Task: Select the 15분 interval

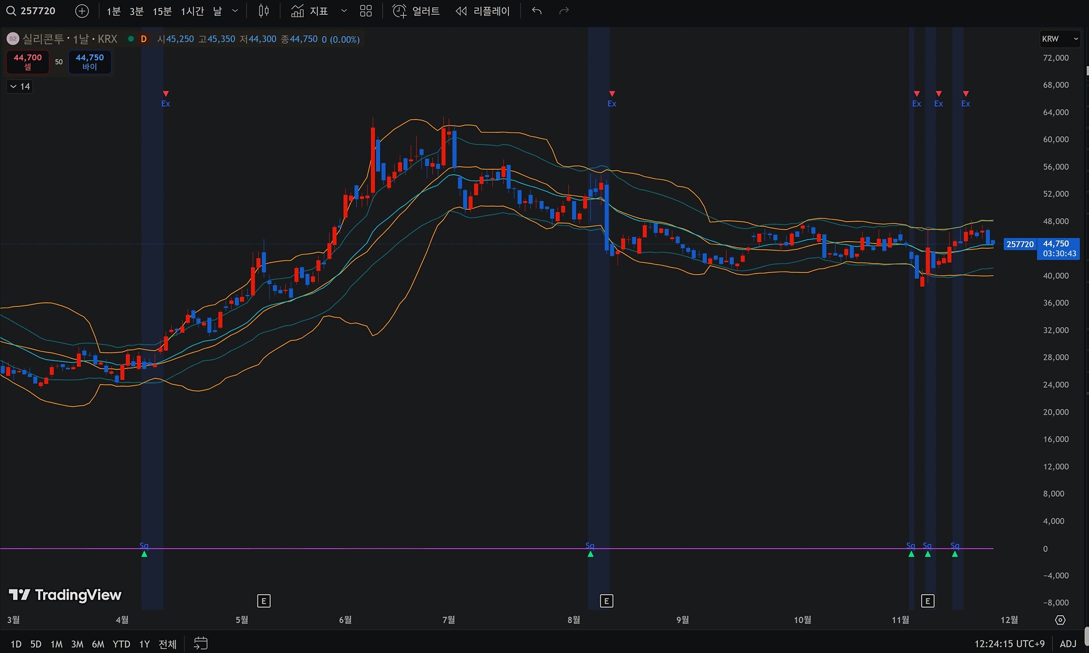Action: [162, 11]
